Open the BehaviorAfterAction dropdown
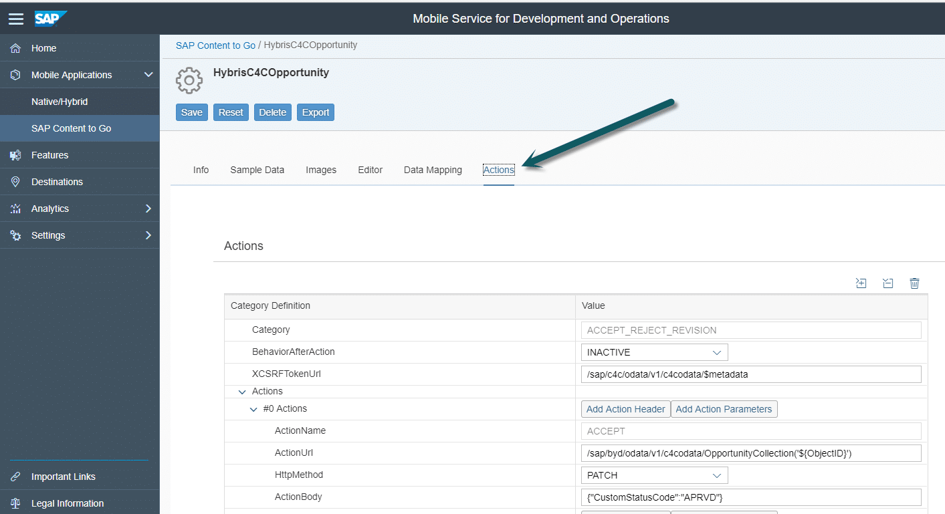The height and width of the screenshot is (514, 945). (653, 352)
